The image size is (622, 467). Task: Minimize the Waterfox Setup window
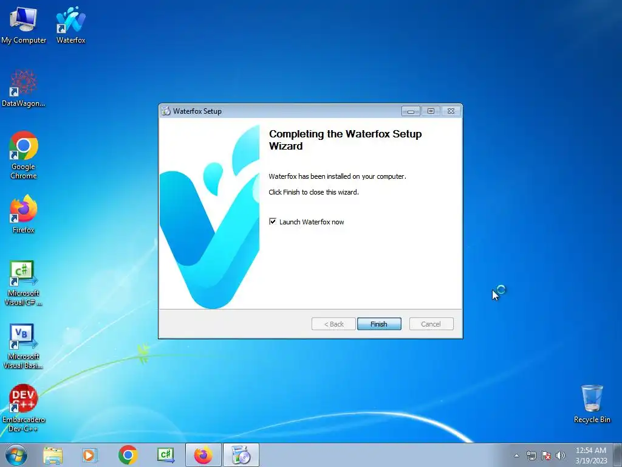[x=411, y=111]
